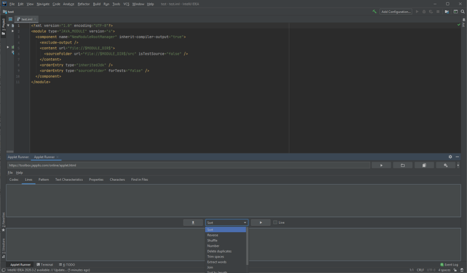The image size is (467, 273).
Task: Open Search Everywhere magnifier icon
Action: click(463, 12)
